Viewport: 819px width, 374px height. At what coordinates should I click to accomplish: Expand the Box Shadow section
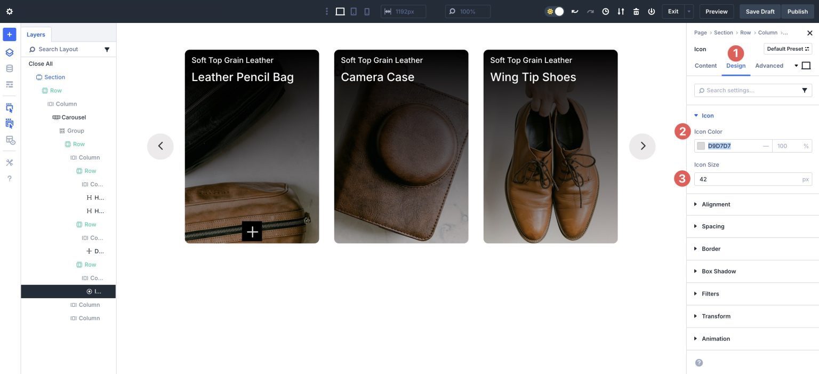[719, 271]
